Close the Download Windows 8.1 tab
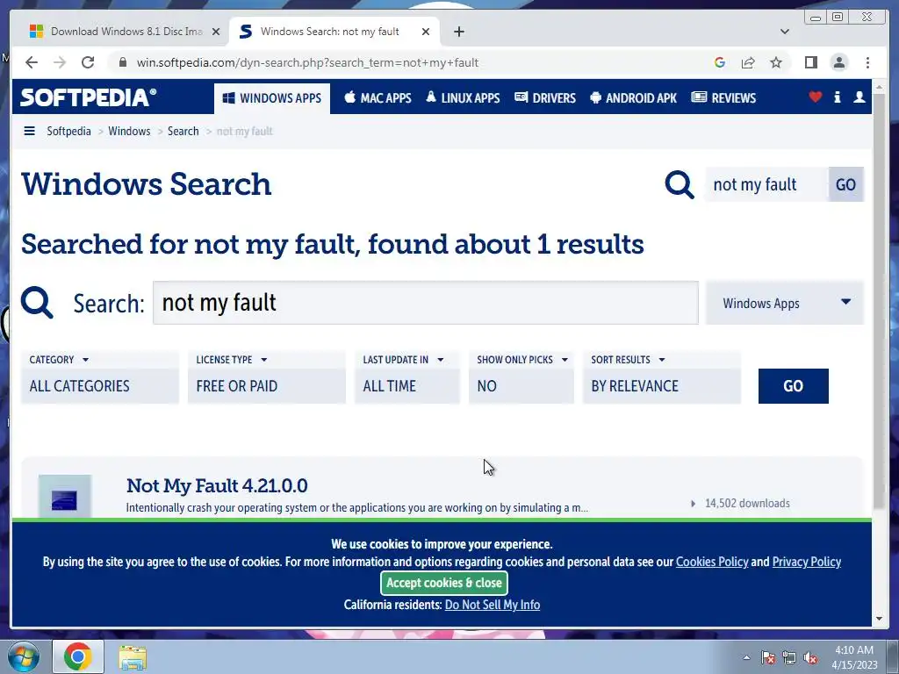Screen dimensions: 899x674 pyautogui.click(x=216, y=32)
